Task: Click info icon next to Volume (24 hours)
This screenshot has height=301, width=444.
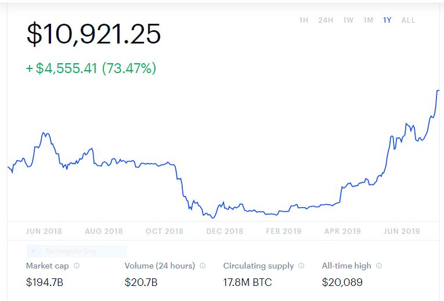Action: tap(203, 266)
